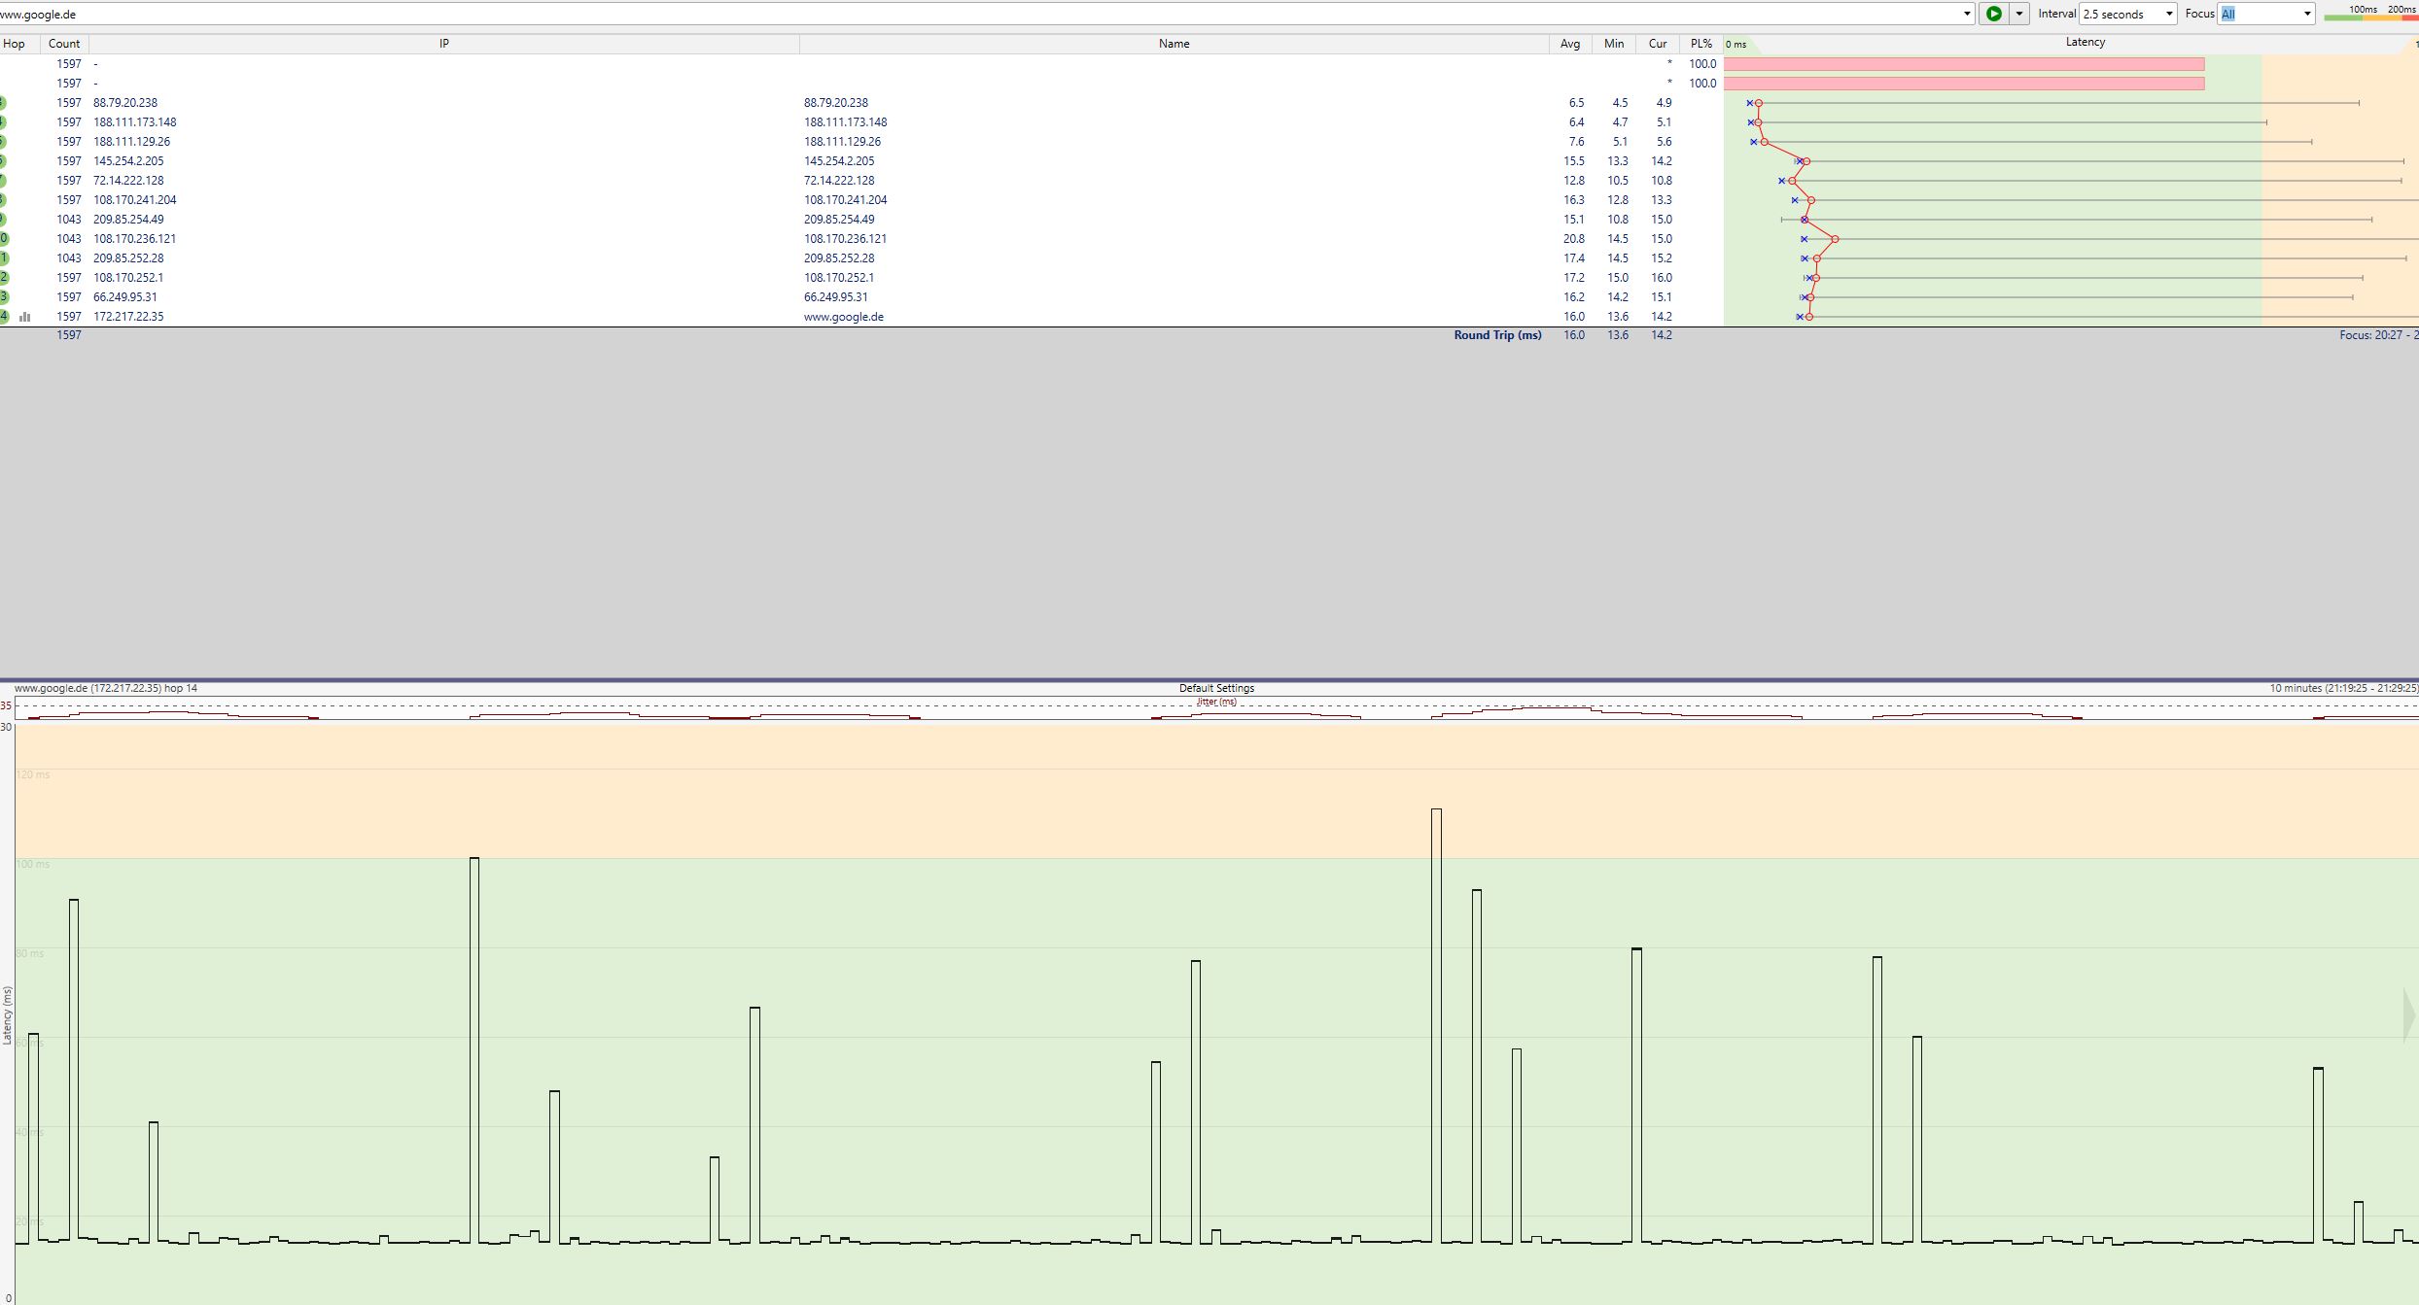Select IP cell 188.111.129.26

tap(132, 142)
